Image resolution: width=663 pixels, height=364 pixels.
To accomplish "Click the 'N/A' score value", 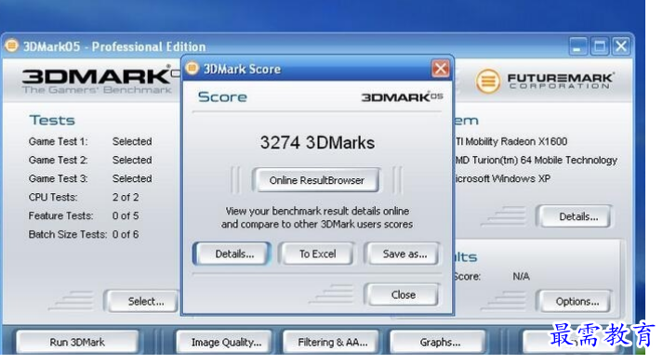I will coord(521,276).
